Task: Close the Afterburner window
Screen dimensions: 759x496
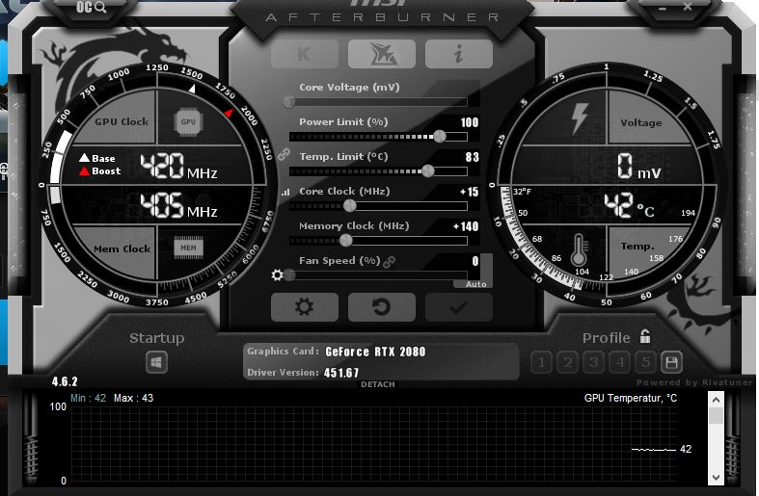Action: (x=688, y=7)
